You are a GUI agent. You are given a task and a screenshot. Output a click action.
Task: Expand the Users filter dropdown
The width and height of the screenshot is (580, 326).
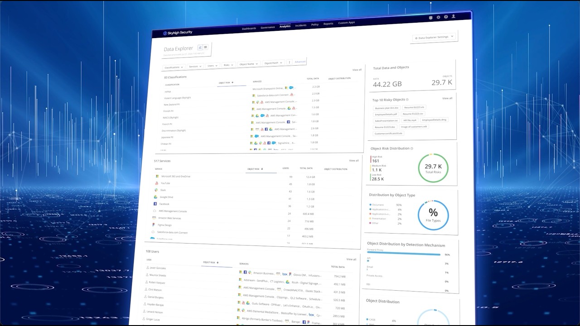213,66
